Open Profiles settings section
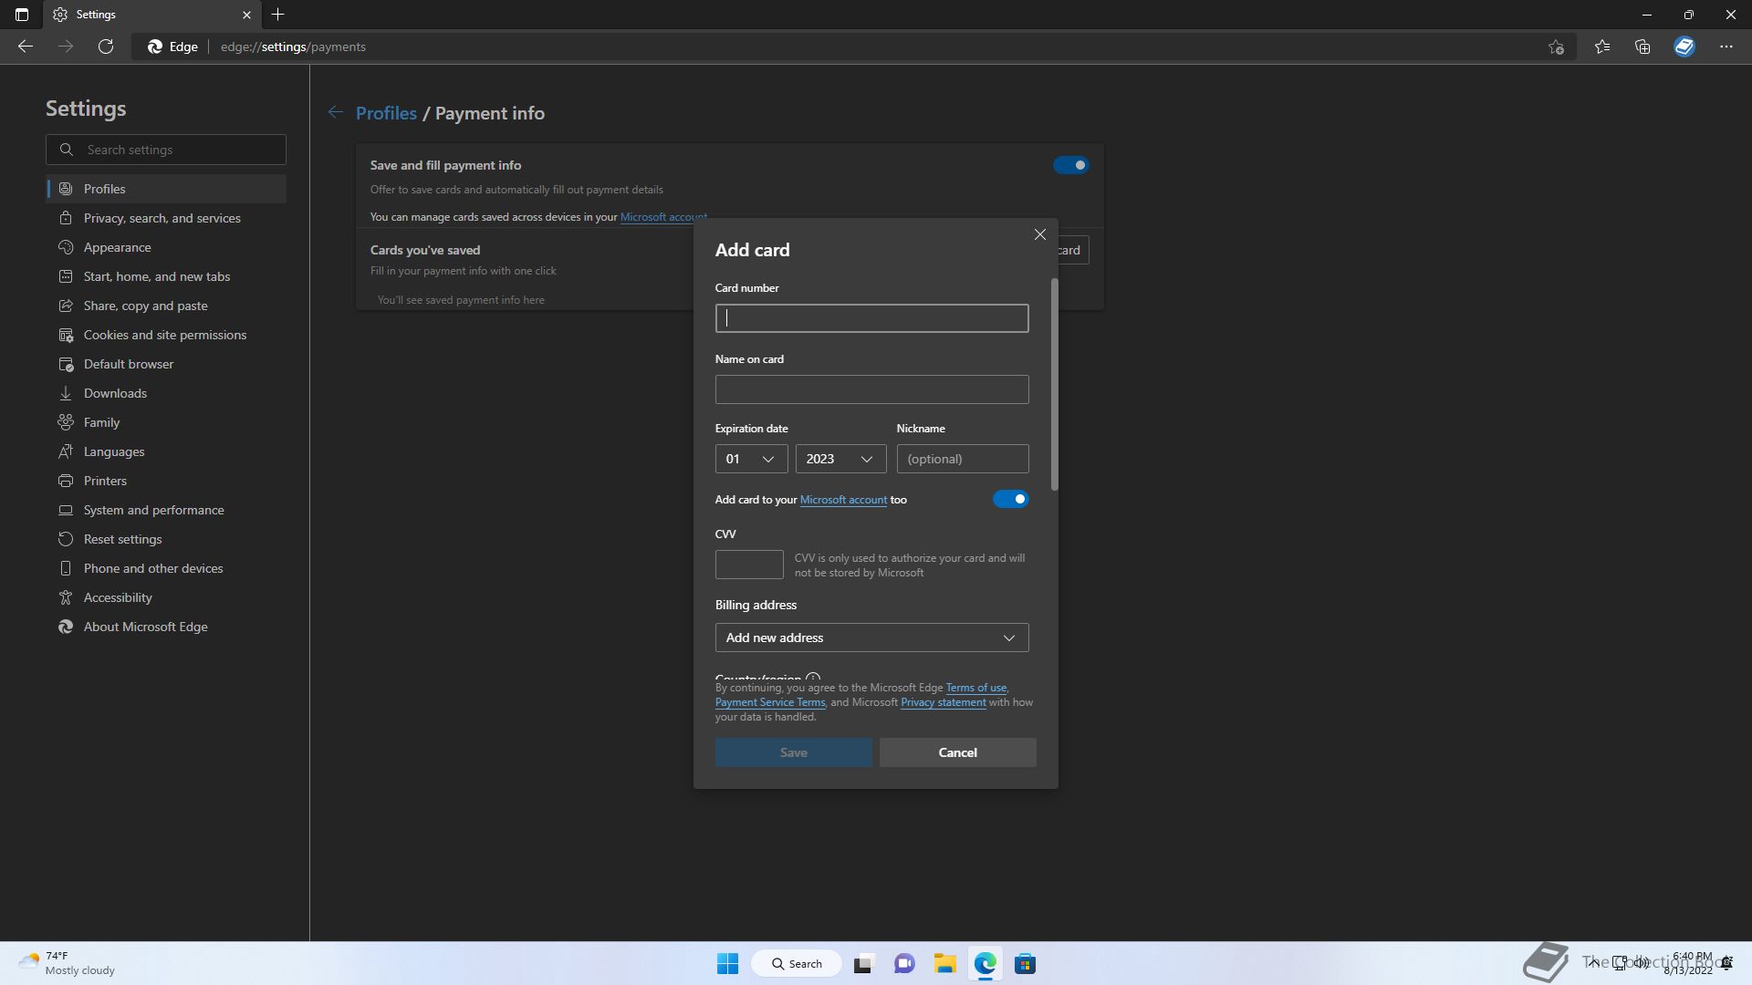1752x985 pixels. click(166, 189)
